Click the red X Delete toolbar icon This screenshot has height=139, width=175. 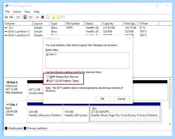point(43,17)
